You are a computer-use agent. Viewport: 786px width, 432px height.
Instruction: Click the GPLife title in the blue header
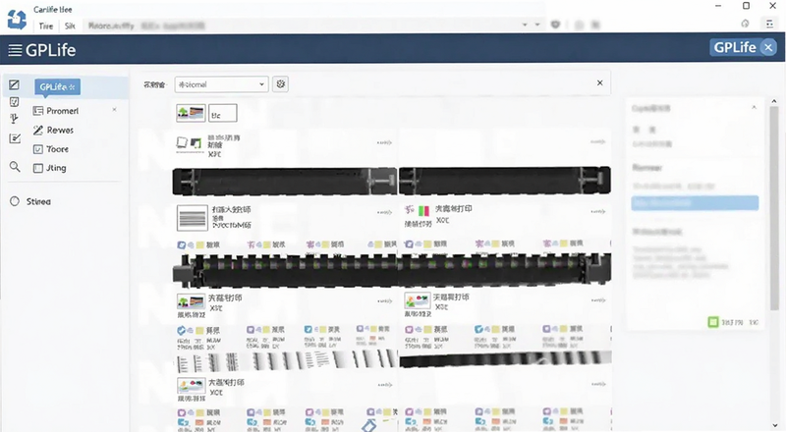coord(51,50)
